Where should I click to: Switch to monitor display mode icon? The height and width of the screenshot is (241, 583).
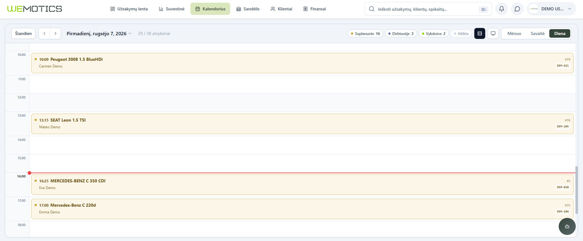point(493,33)
